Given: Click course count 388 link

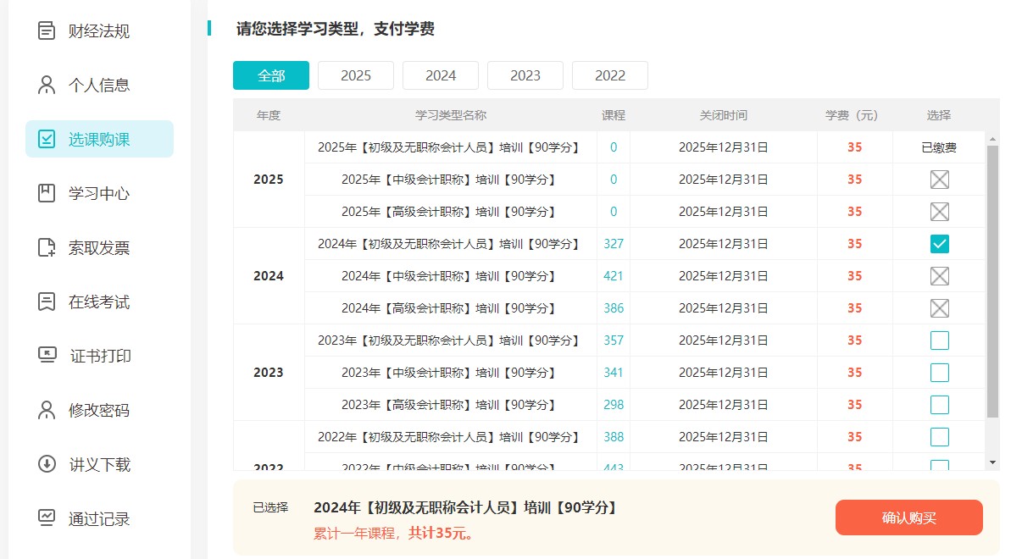Looking at the screenshot, I should point(614,437).
